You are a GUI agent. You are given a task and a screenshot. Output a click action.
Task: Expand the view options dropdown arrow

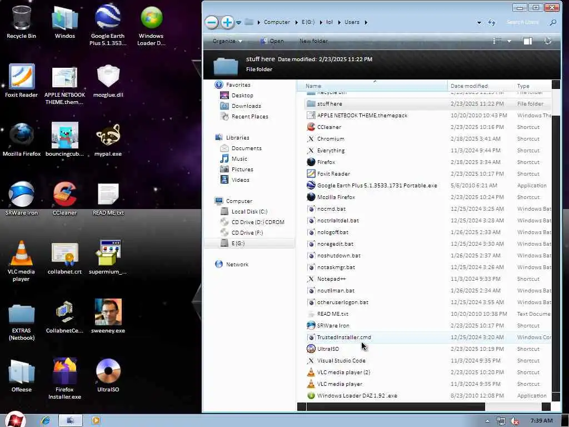pos(509,41)
